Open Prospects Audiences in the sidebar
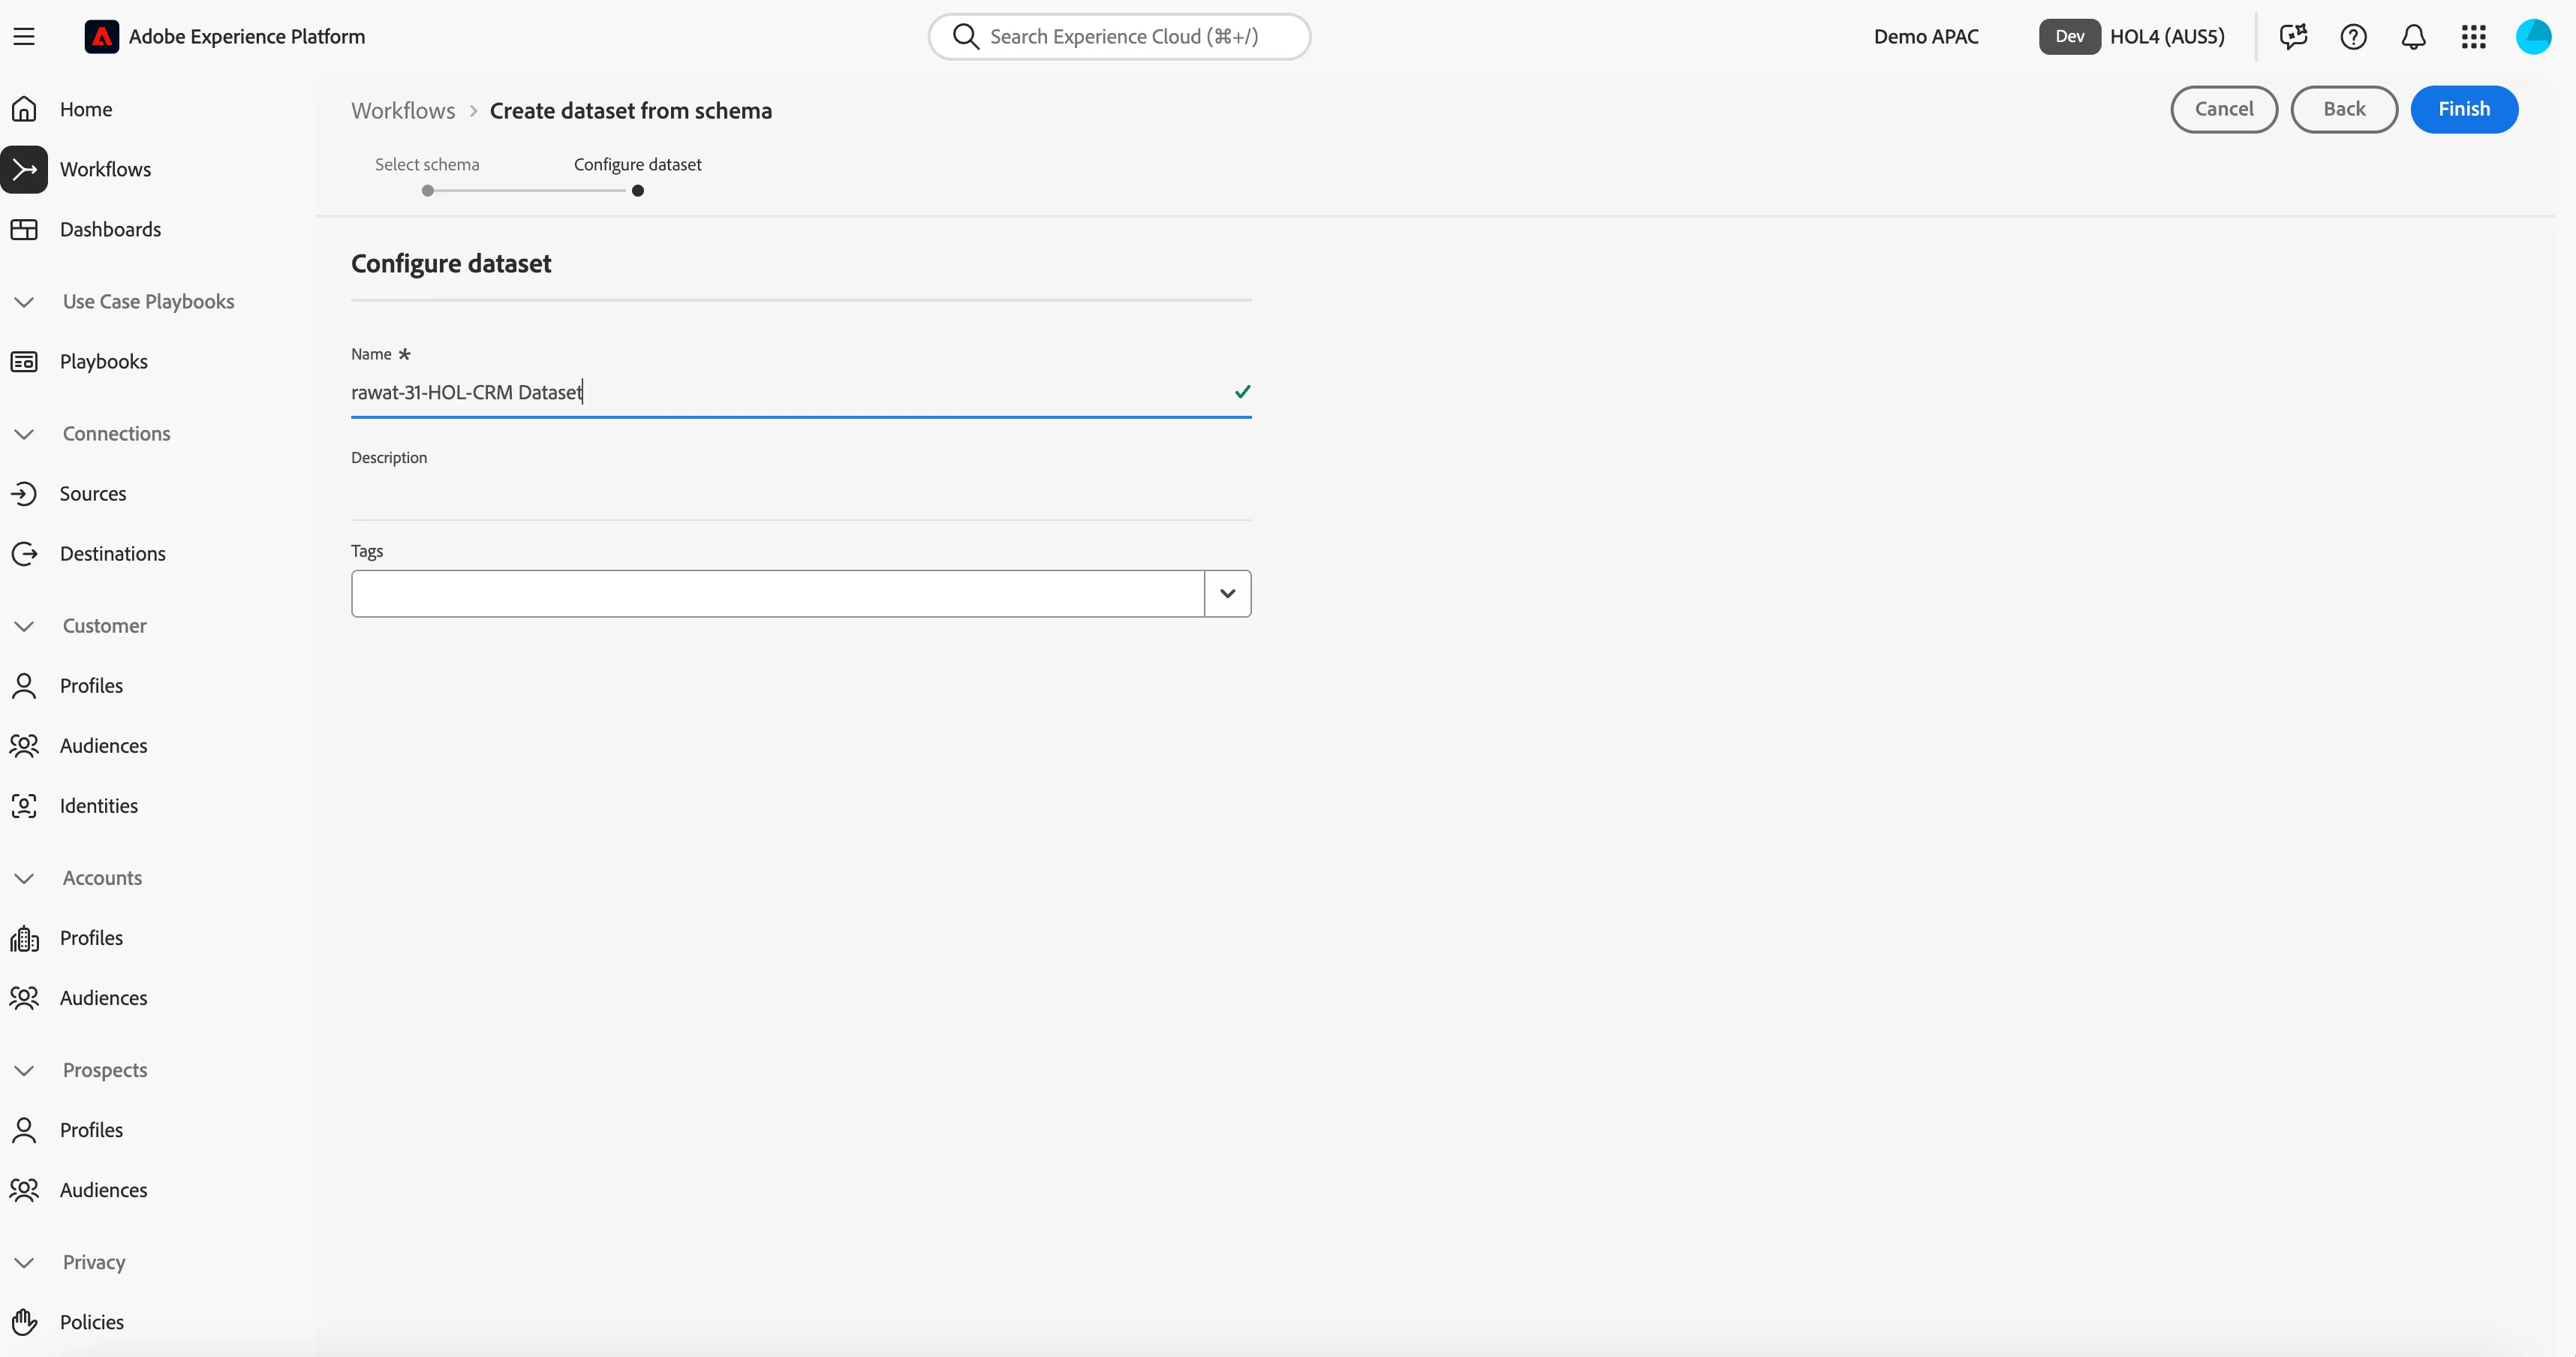The height and width of the screenshot is (1357, 2576). click(x=103, y=1189)
